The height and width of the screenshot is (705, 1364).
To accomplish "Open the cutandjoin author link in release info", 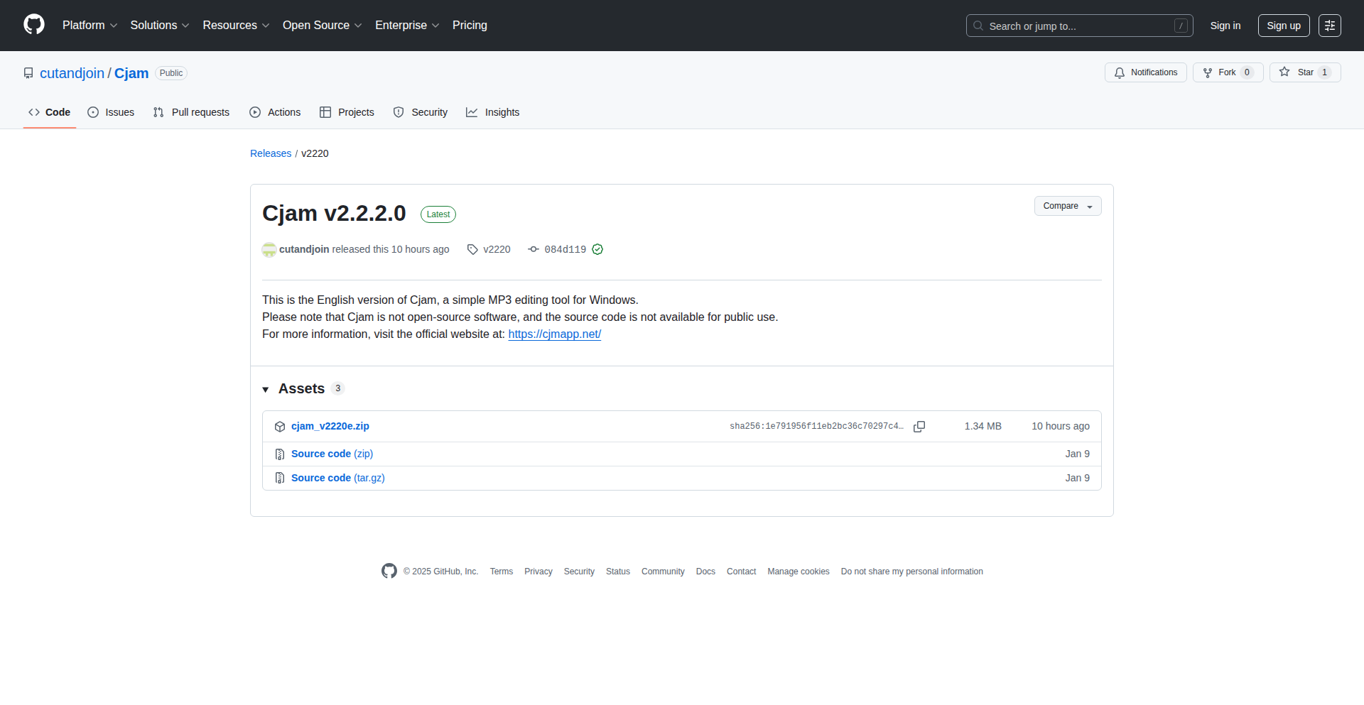I will coord(304,249).
